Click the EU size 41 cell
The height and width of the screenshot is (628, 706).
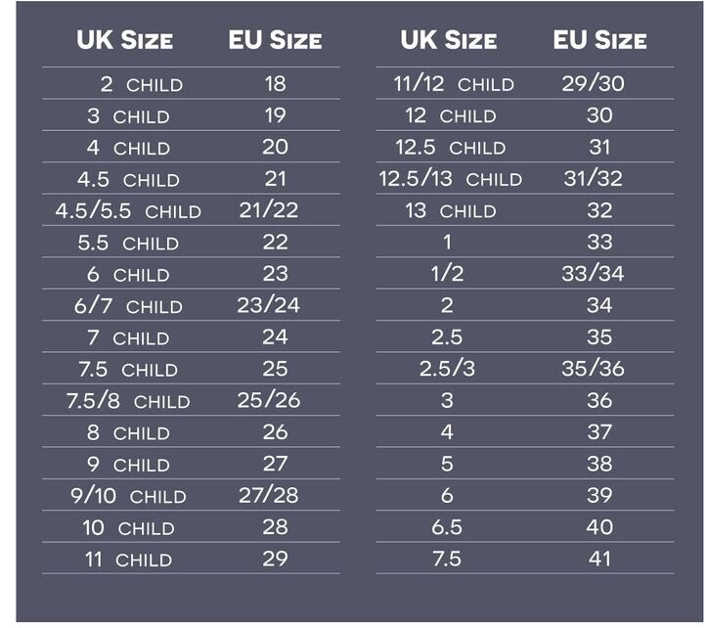(599, 560)
